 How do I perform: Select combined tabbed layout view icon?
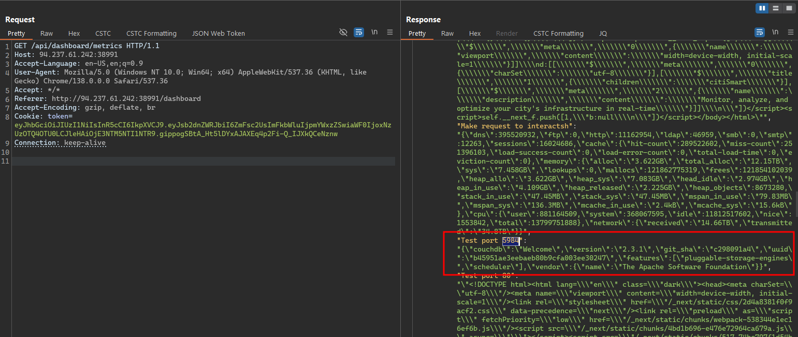click(x=789, y=8)
